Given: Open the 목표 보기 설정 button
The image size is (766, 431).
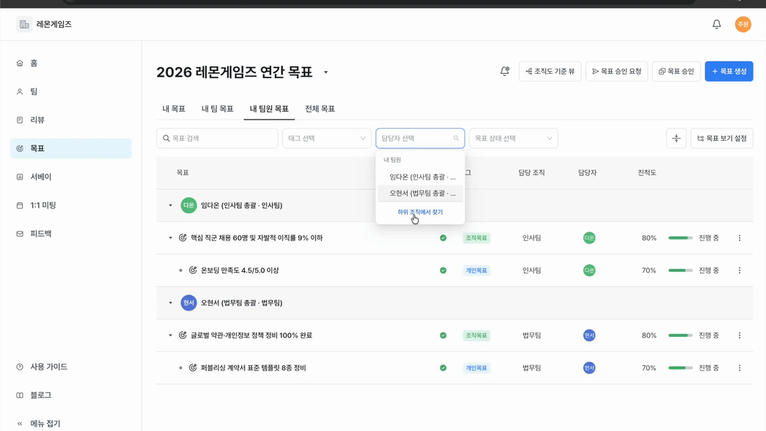Looking at the screenshot, I should click(721, 139).
